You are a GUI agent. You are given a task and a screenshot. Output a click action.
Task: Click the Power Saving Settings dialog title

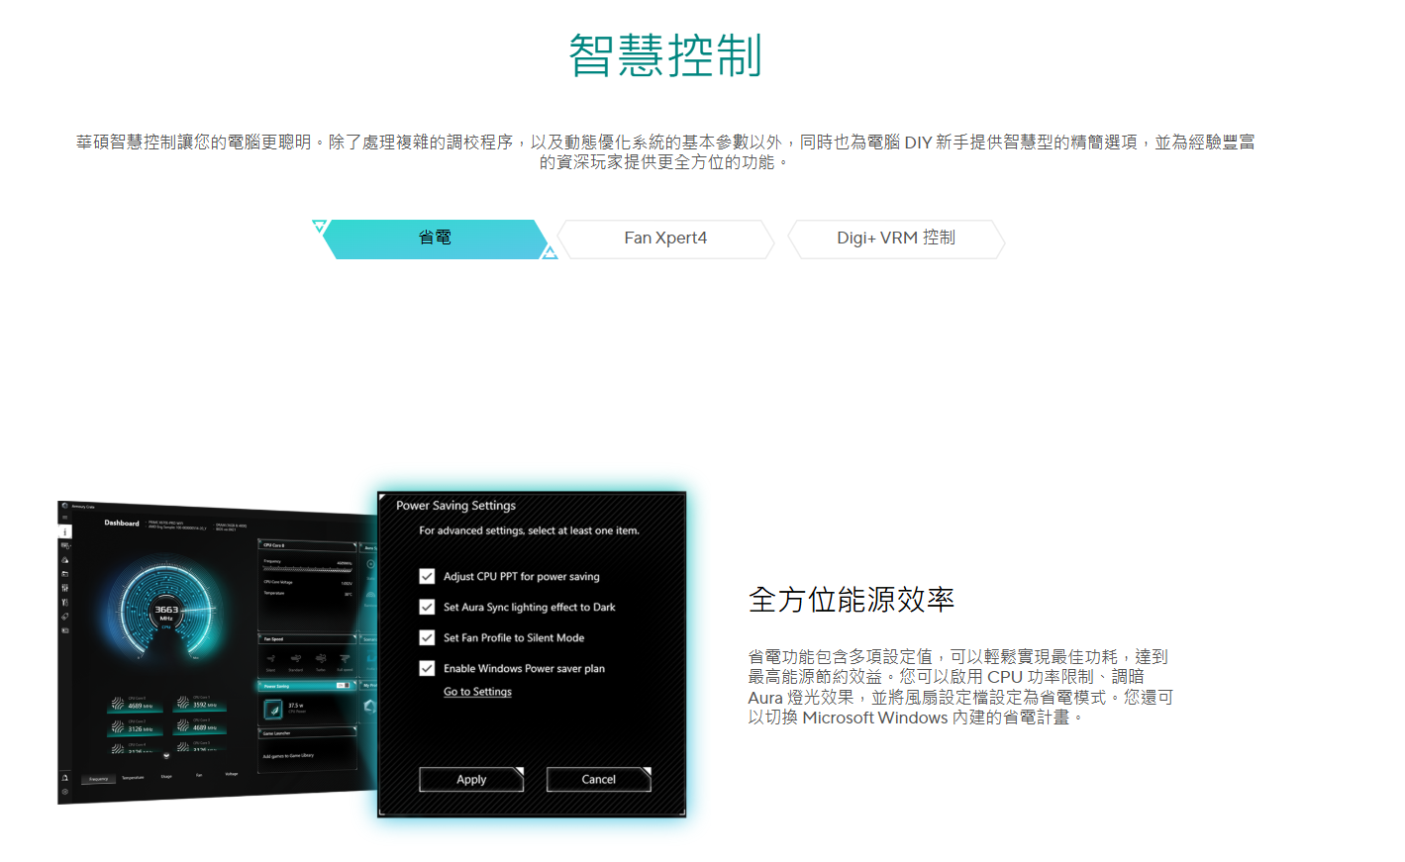click(x=455, y=506)
